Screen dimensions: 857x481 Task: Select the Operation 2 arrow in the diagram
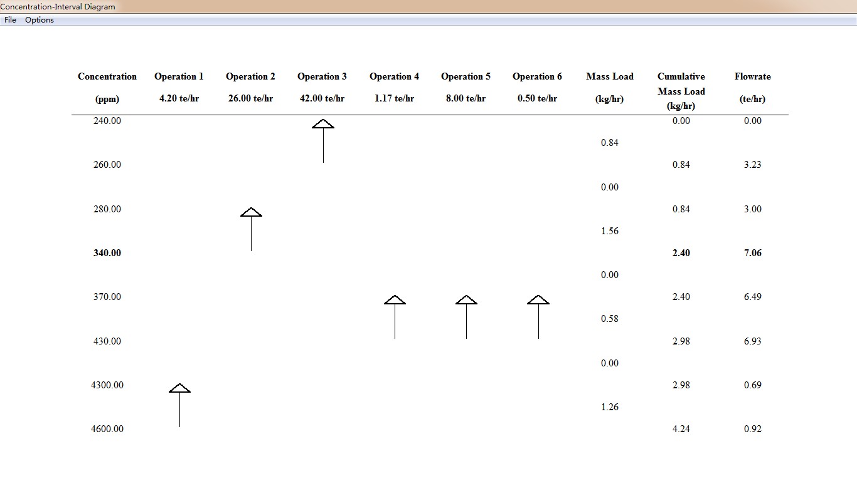tap(251, 229)
